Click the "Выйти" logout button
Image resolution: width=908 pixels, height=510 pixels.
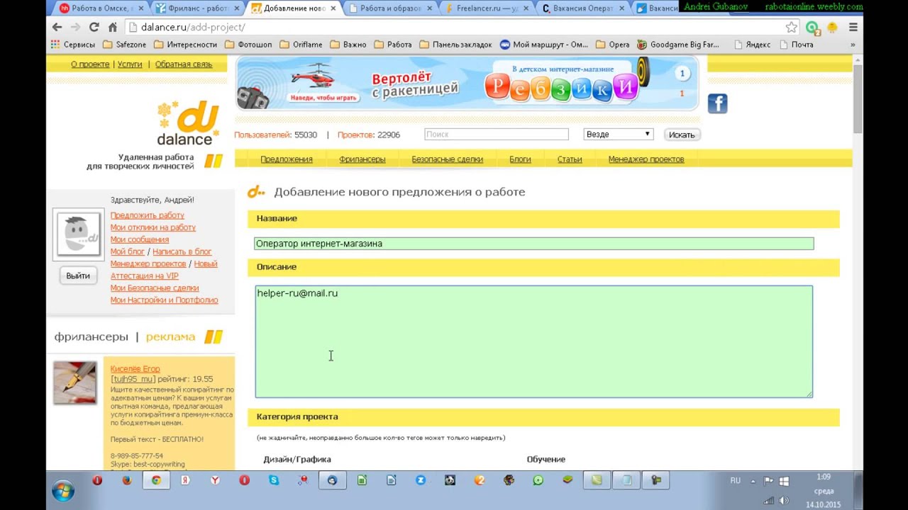click(78, 276)
